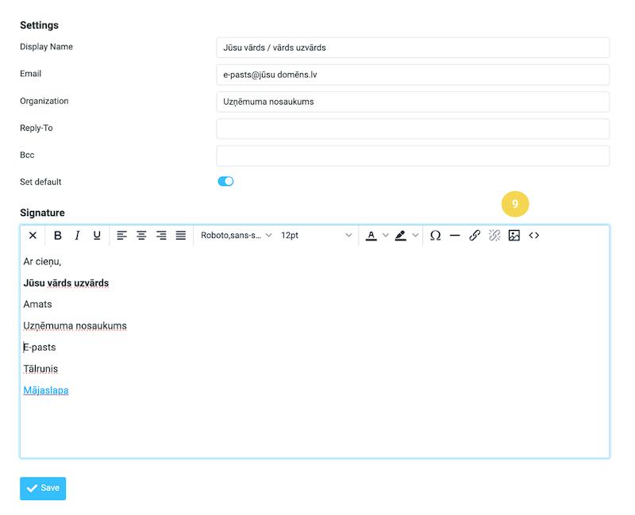Expand the 12pt font size dropdown
The width and height of the screenshot is (635, 515).
(316, 236)
